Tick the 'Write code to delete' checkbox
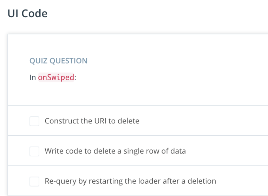 (x=34, y=151)
